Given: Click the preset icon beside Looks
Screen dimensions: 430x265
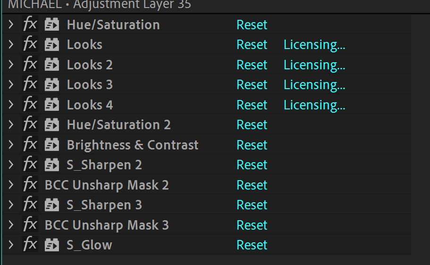Looking at the screenshot, I should 52,44.
